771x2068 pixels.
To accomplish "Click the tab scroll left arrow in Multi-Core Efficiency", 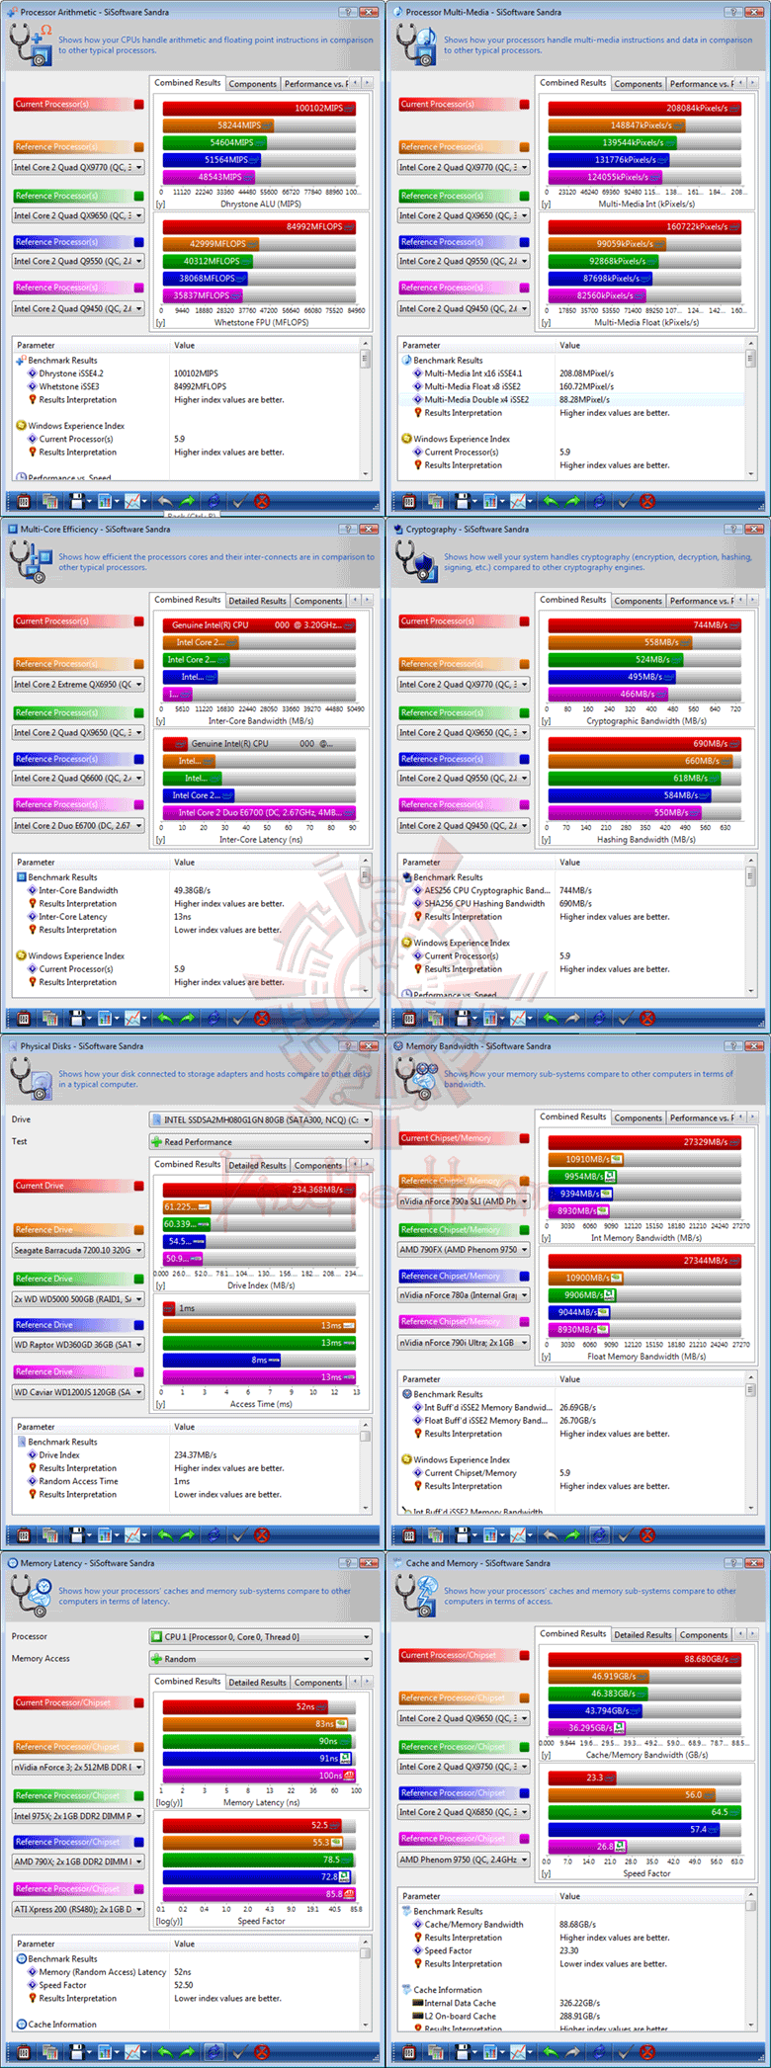I will (356, 600).
